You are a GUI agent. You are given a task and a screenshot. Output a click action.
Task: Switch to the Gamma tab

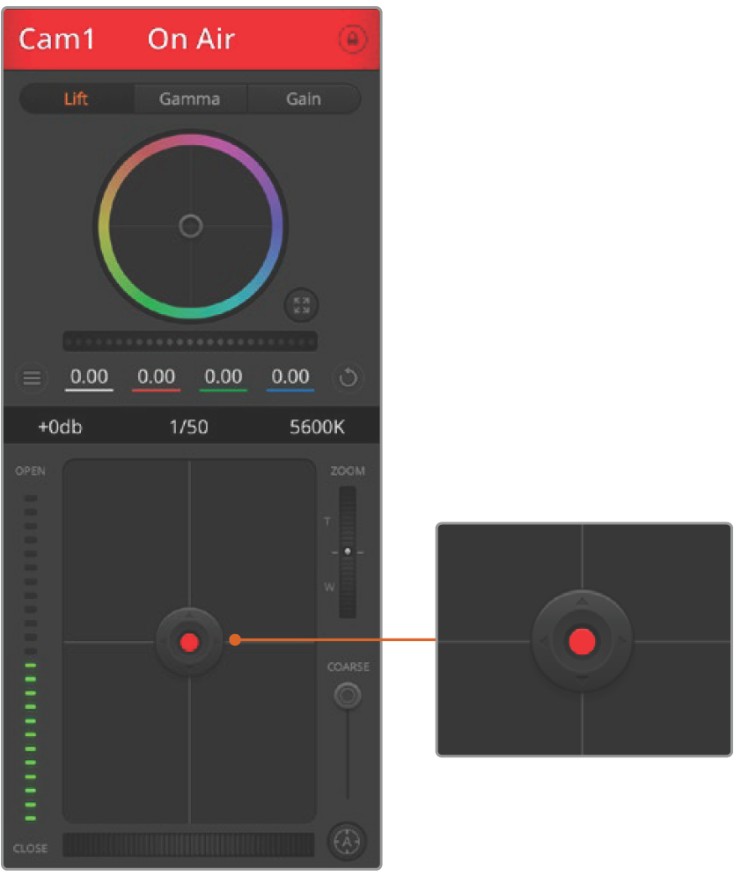189,99
